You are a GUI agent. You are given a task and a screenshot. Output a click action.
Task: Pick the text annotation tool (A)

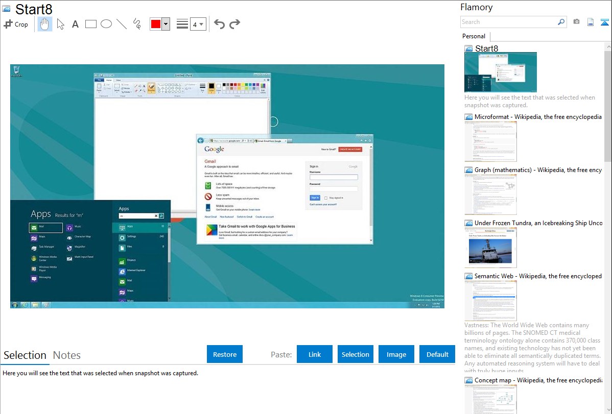click(75, 24)
